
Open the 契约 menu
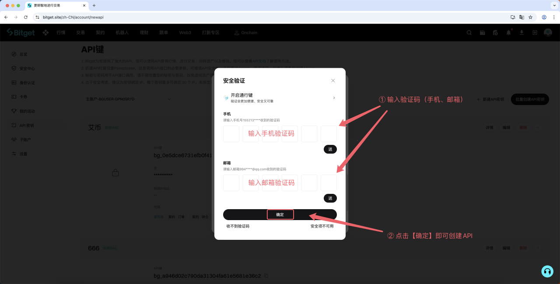coord(100,33)
